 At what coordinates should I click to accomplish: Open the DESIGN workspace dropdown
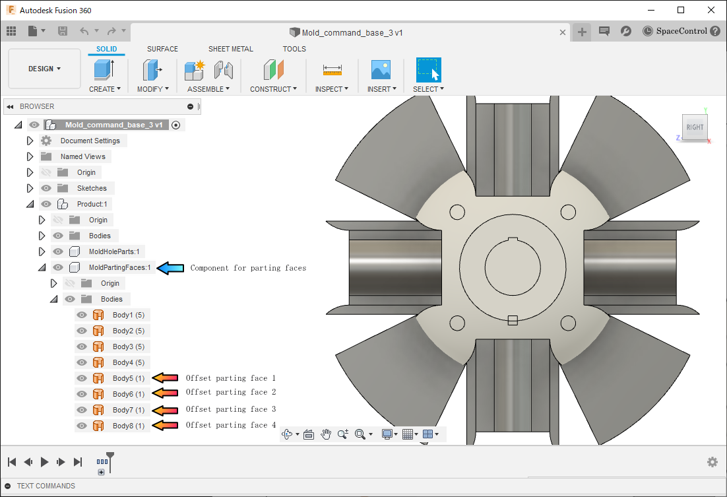point(45,69)
